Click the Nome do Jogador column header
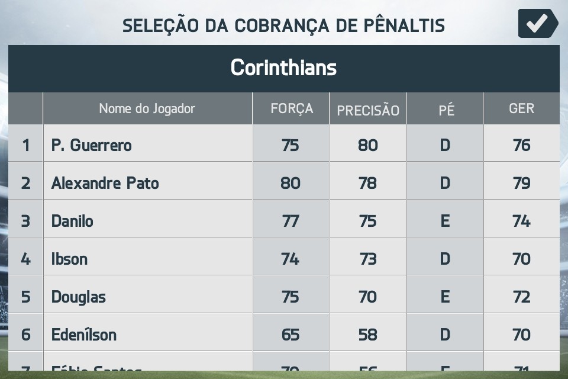Viewport: 568px width, 379px height. click(x=147, y=108)
